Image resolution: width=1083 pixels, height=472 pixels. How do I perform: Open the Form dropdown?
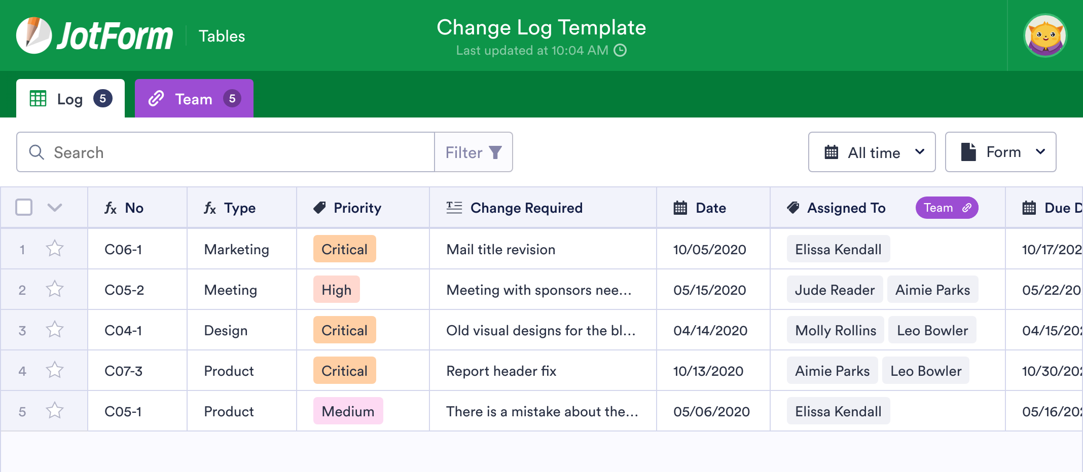click(1000, 151)
